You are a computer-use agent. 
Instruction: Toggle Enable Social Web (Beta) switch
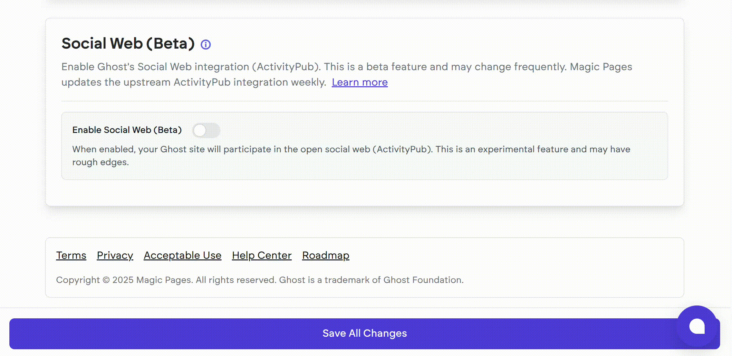click(x=206, y=130)
